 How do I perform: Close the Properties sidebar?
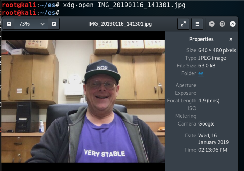pos(231,39)
